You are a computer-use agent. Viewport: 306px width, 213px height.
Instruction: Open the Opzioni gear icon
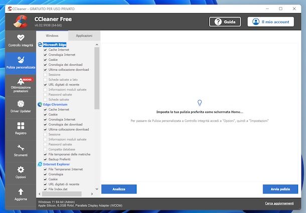[x=21, y=170]
